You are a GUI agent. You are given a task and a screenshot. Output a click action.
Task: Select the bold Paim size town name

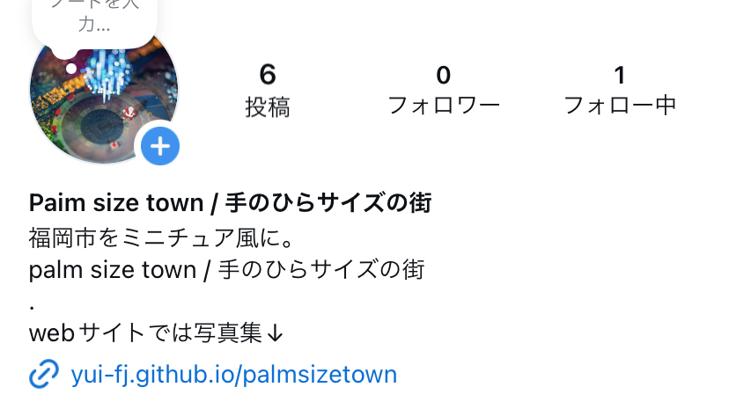tap(230, 203)
